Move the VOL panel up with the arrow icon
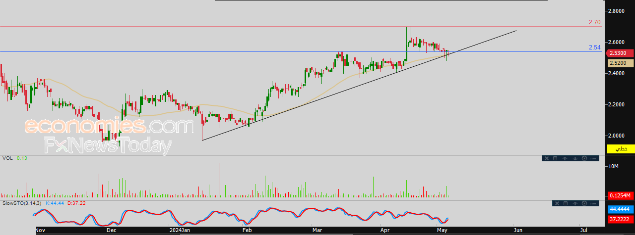The width and height of the screenshot is (635, 235). (565, 158)
